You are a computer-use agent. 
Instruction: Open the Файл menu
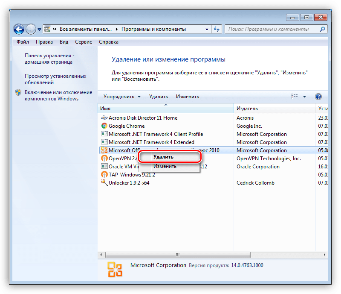23,42
